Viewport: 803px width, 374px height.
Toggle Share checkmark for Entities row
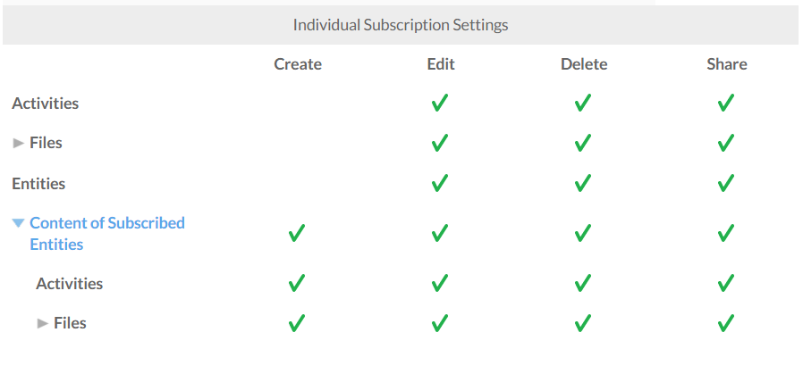coord(725,184)
